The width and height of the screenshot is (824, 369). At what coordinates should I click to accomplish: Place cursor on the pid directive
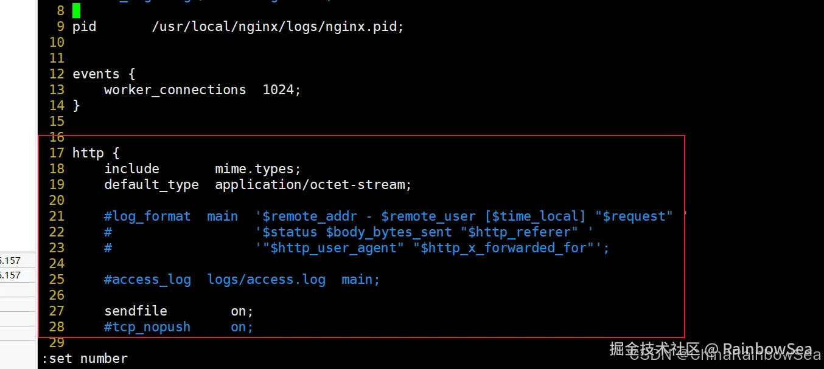84,27
